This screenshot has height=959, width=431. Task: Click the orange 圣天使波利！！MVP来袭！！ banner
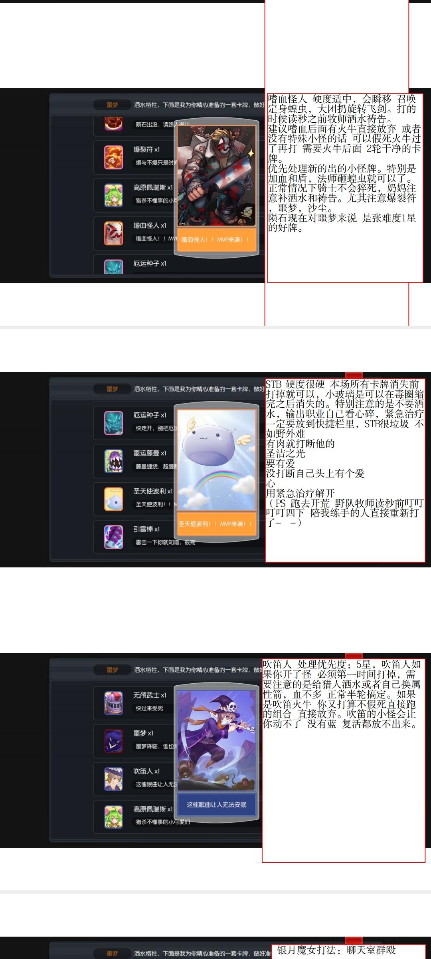tap(216, 523)
